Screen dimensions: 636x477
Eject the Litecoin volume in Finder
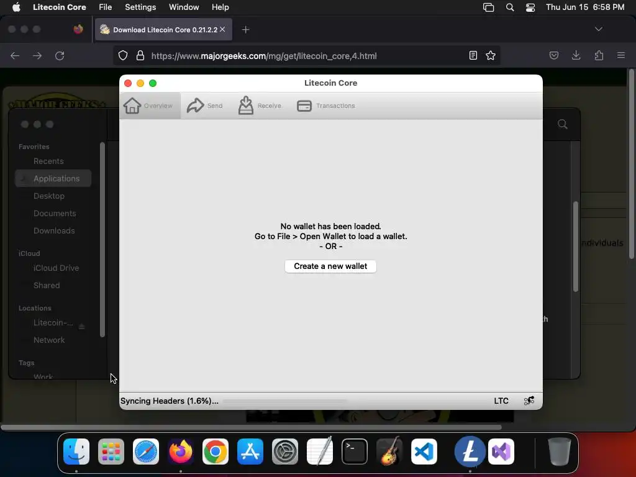point(81,326)
